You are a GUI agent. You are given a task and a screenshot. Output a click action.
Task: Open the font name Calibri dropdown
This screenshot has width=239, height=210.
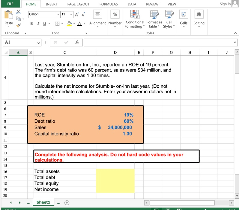pyautogui.click(x=58, y=14)
